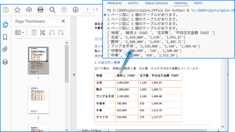The height and width of the screenshot is (132, 235).
Task: Select page 2 thumbnail
Action: [x=38, y=100]
